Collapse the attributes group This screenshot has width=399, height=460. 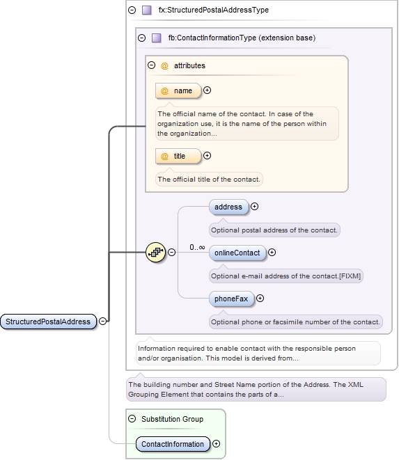tap(152, 65)
